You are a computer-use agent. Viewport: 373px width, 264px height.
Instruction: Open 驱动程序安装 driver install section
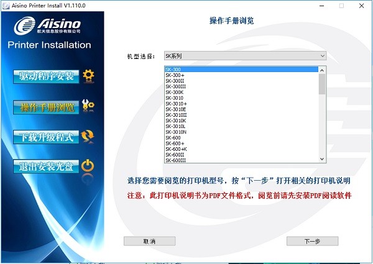tap(46, 76)
